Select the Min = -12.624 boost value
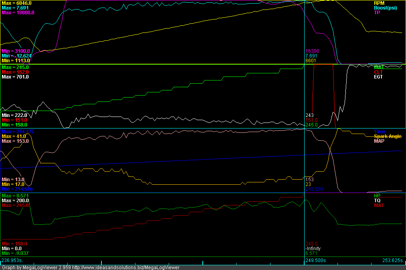Image resolution: width=406 pixels, height=270 pixels. coord(17,56)
